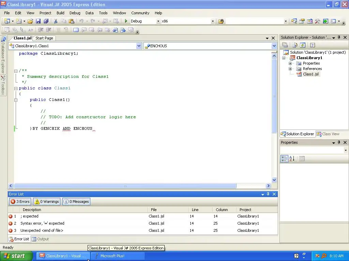Open the Object Browser toolbar icon
Image resolution: width=349 pixels, height=261 pixels.
pyautogui.click(x=309, y=21)
